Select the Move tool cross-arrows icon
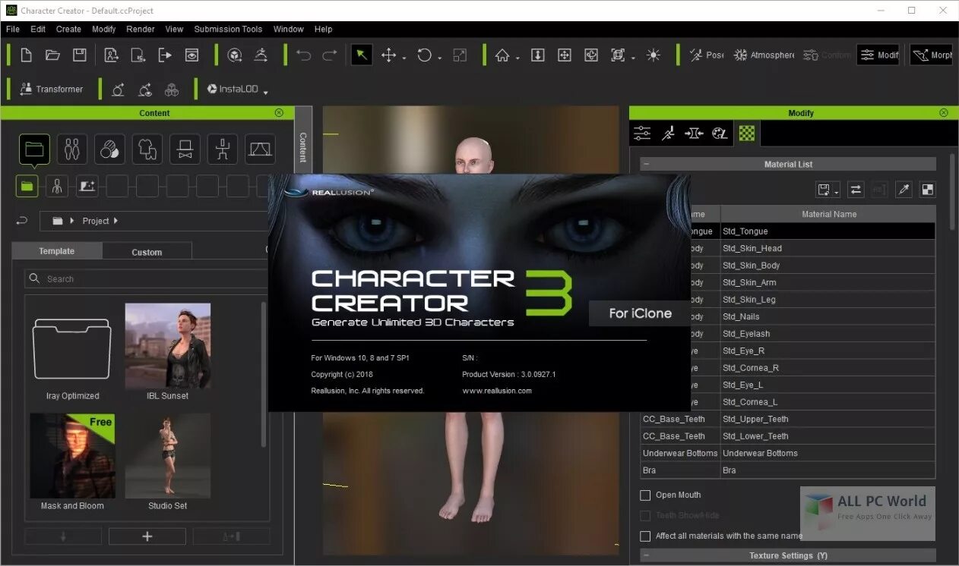959x566 pixels. pos(388,55)
